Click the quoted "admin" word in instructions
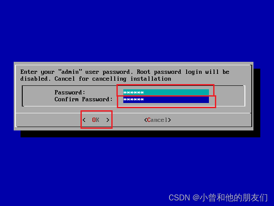Viewport: 274px width, 206px height. coord(70,72)
